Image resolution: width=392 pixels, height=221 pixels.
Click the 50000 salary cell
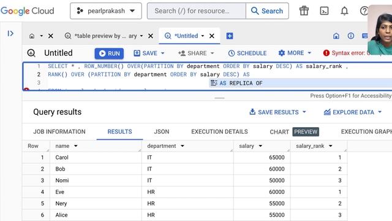[x=262, y=180]
